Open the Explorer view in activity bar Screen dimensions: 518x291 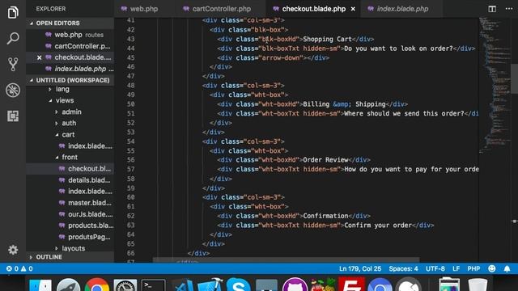[13, 12]
